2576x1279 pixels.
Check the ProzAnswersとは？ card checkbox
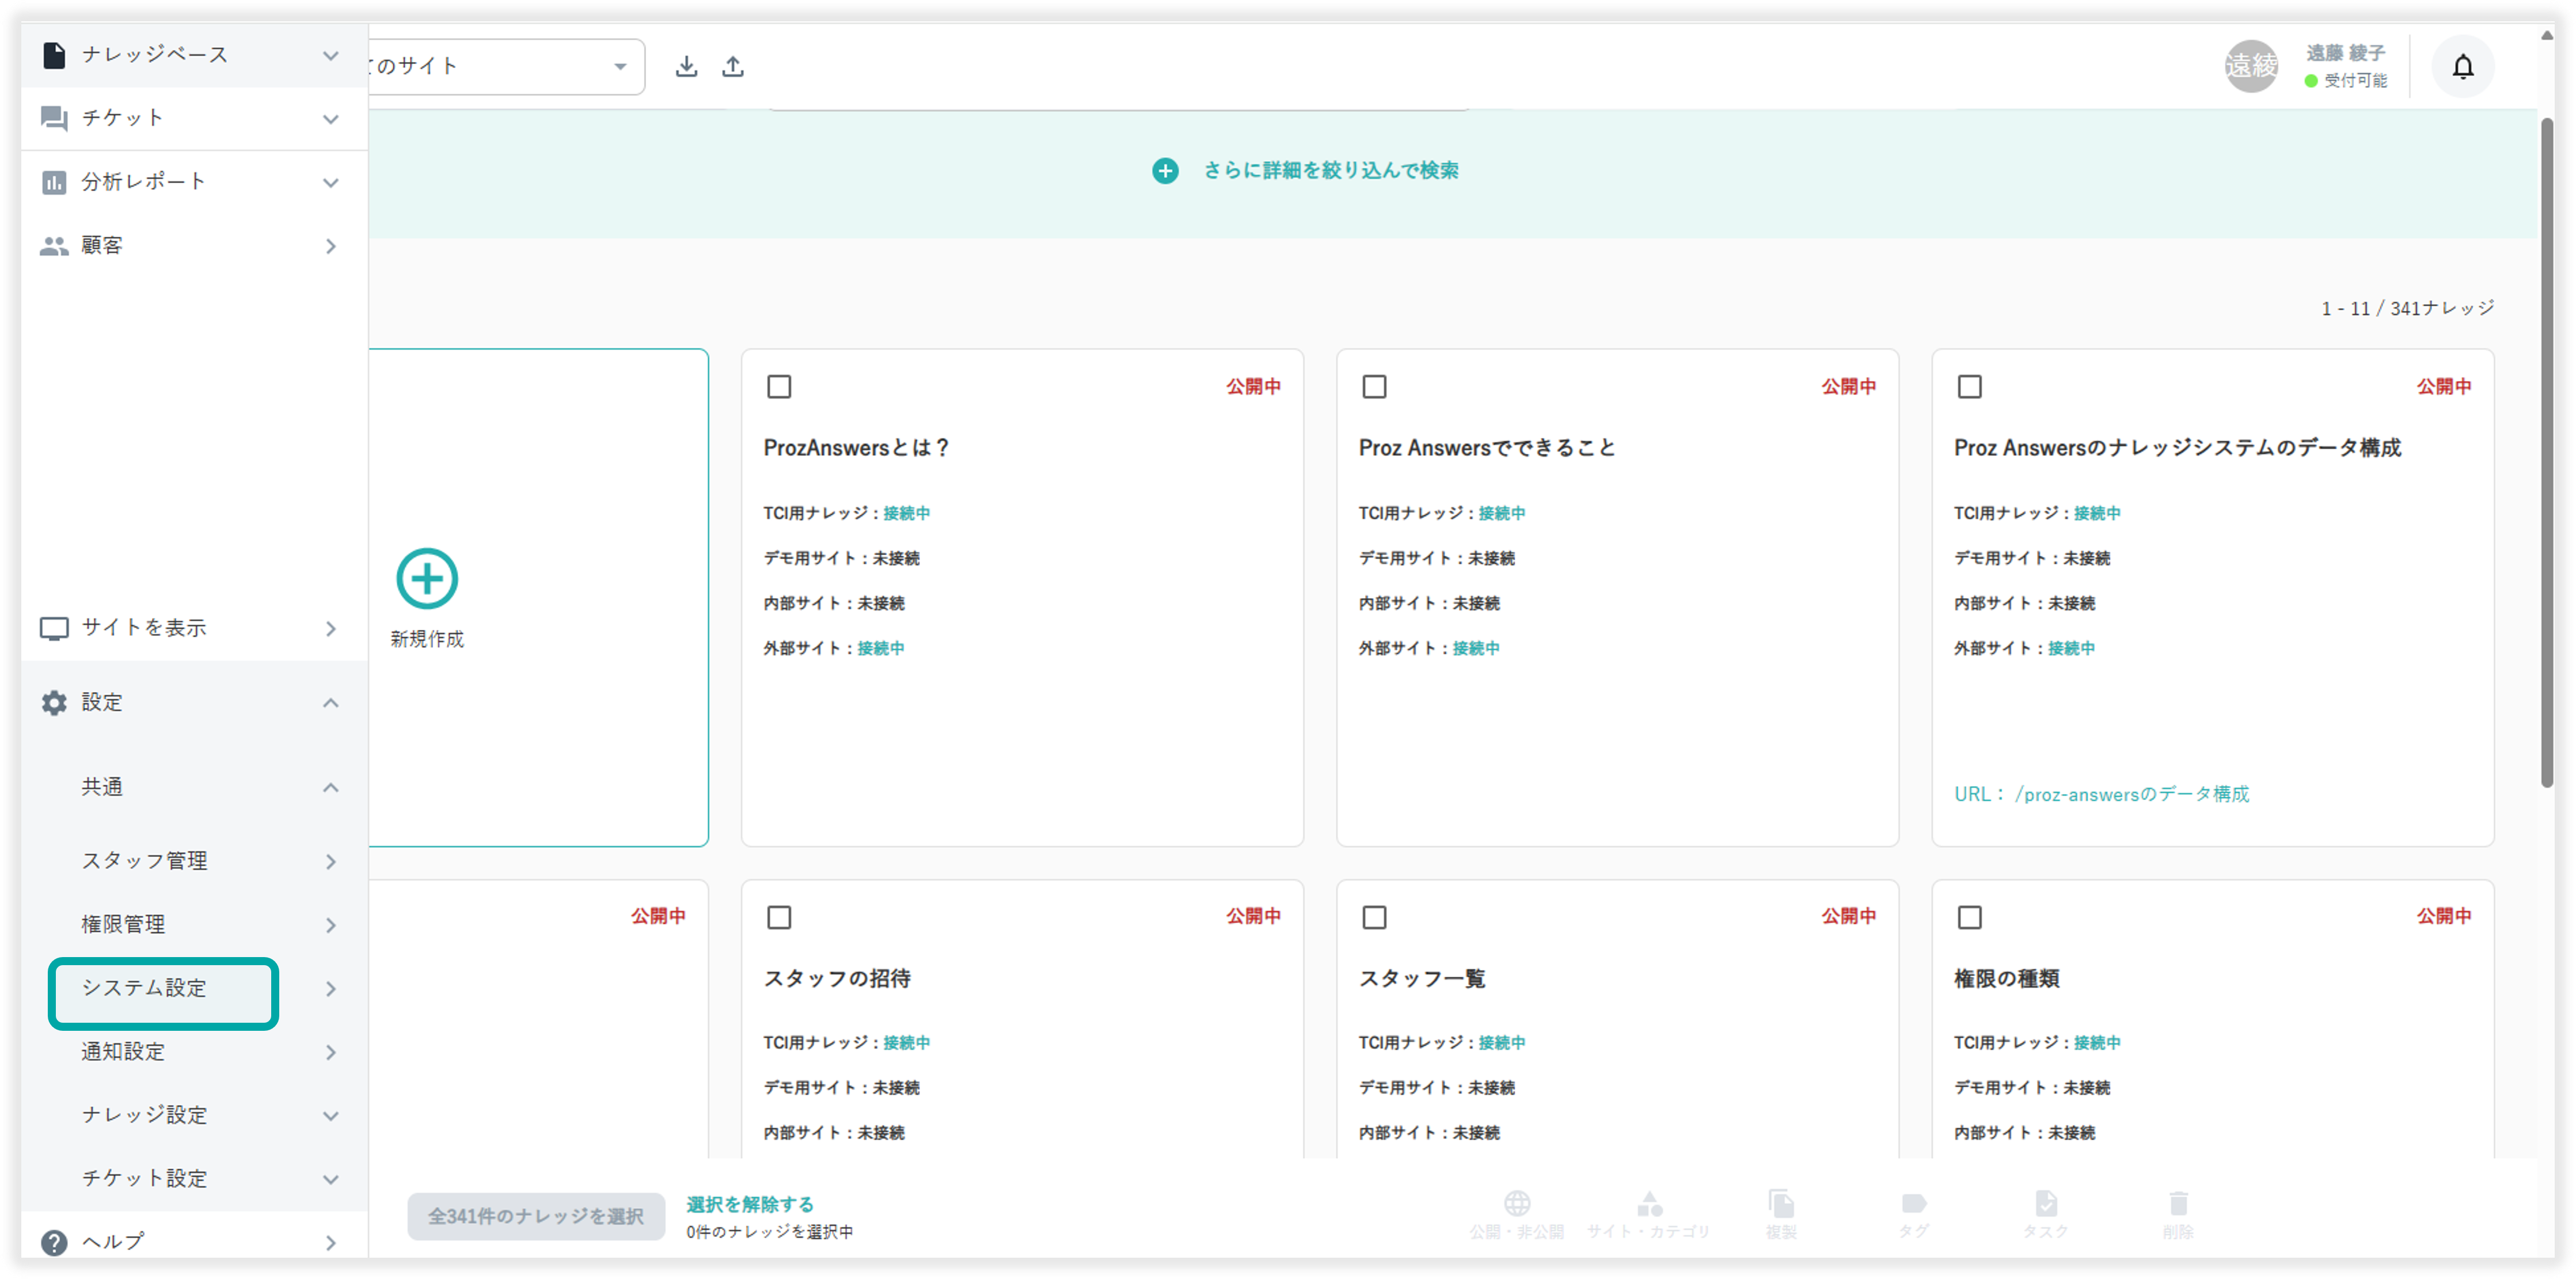pyautogui.click(x=779, y=387)
